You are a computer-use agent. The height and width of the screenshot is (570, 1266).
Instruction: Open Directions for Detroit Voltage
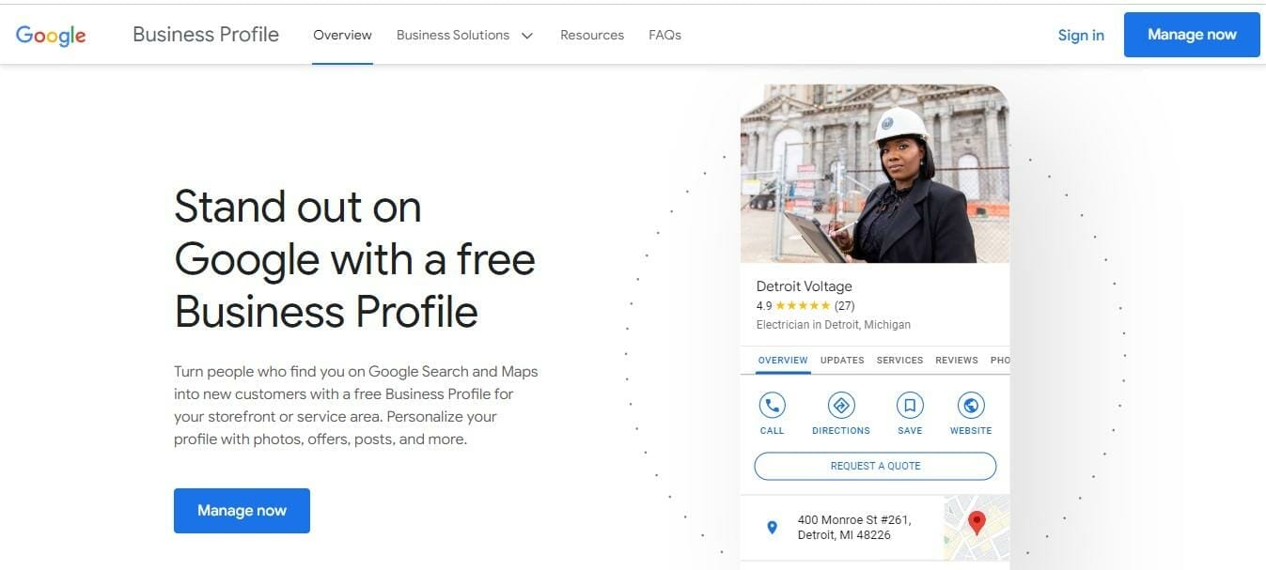(840, 406)
